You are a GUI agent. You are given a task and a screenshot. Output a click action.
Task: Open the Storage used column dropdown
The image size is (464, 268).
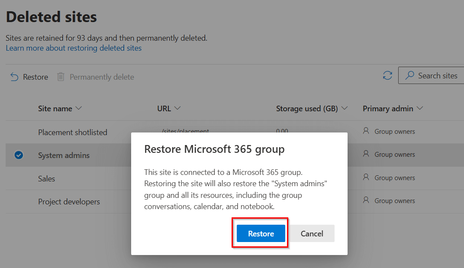pyautogui.click(x=345, y=109)
